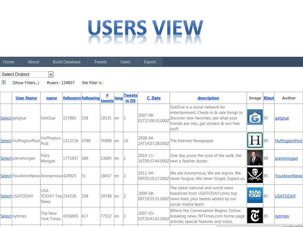
Task: Select the nytimes row
Action: click(6, 216)
